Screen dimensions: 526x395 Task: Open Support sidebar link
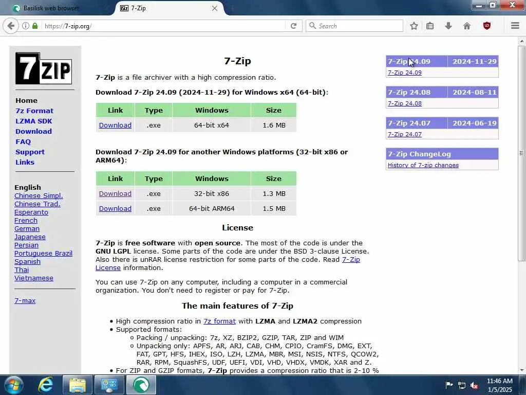(x=30, y=152)
